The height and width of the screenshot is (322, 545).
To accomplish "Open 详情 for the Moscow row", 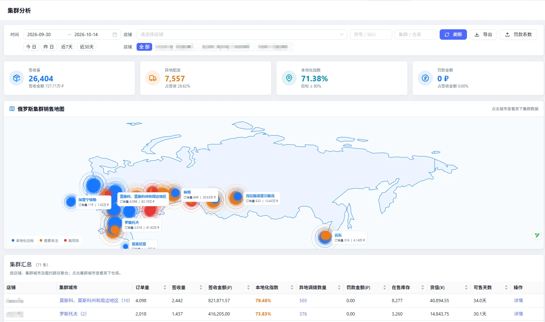I will point(518,301).
